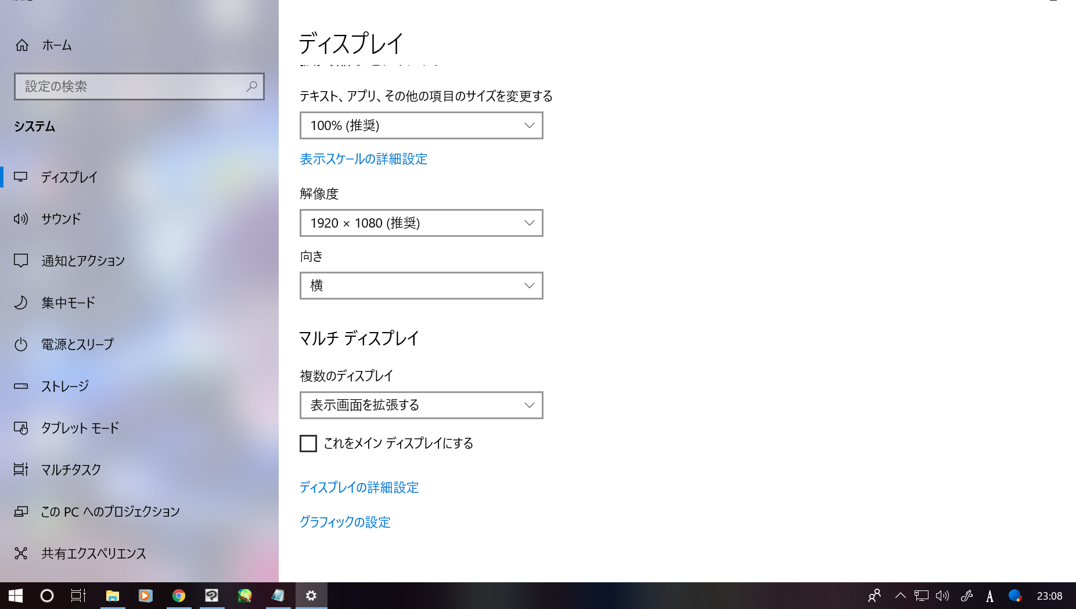The height and width of the screenshot is (609, 1076).
Task: Open the People icon in the system tray
Action: tap(875, 596)
